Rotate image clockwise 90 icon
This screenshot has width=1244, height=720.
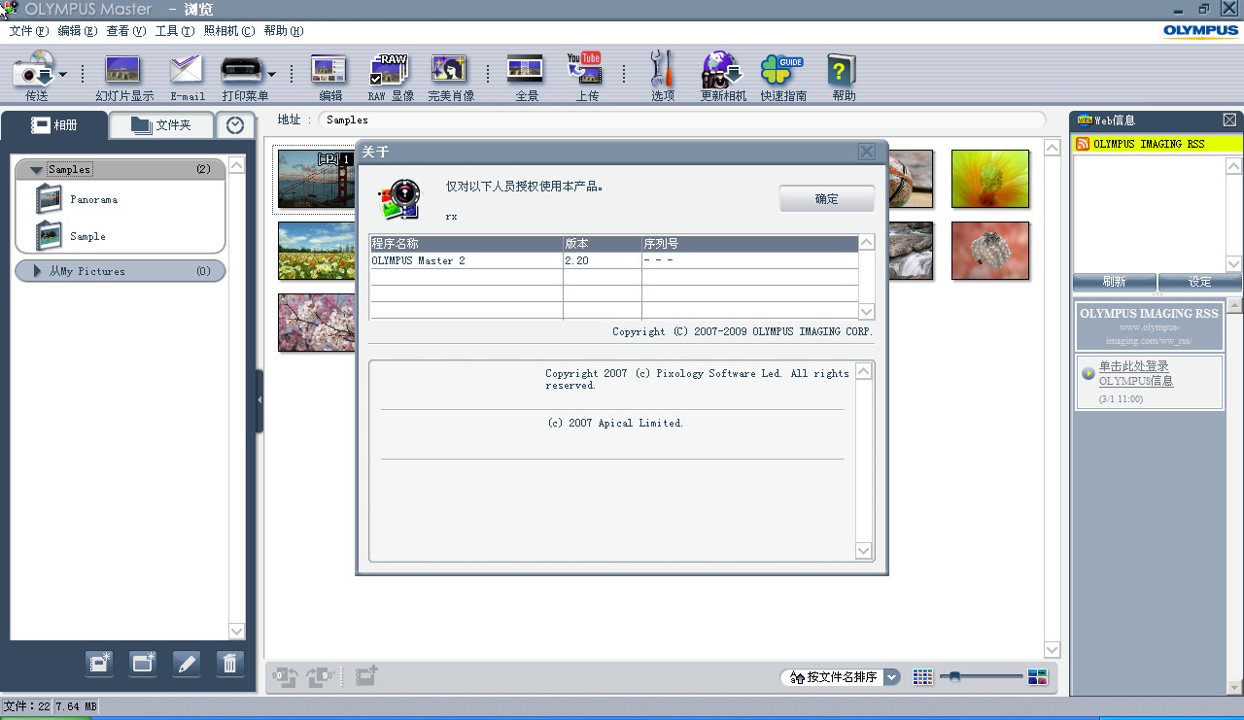point(321,676)
